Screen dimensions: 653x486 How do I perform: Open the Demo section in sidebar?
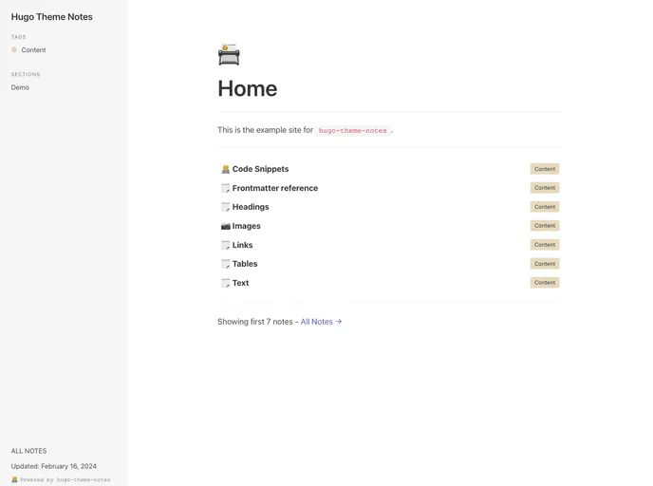pos(20,87)
